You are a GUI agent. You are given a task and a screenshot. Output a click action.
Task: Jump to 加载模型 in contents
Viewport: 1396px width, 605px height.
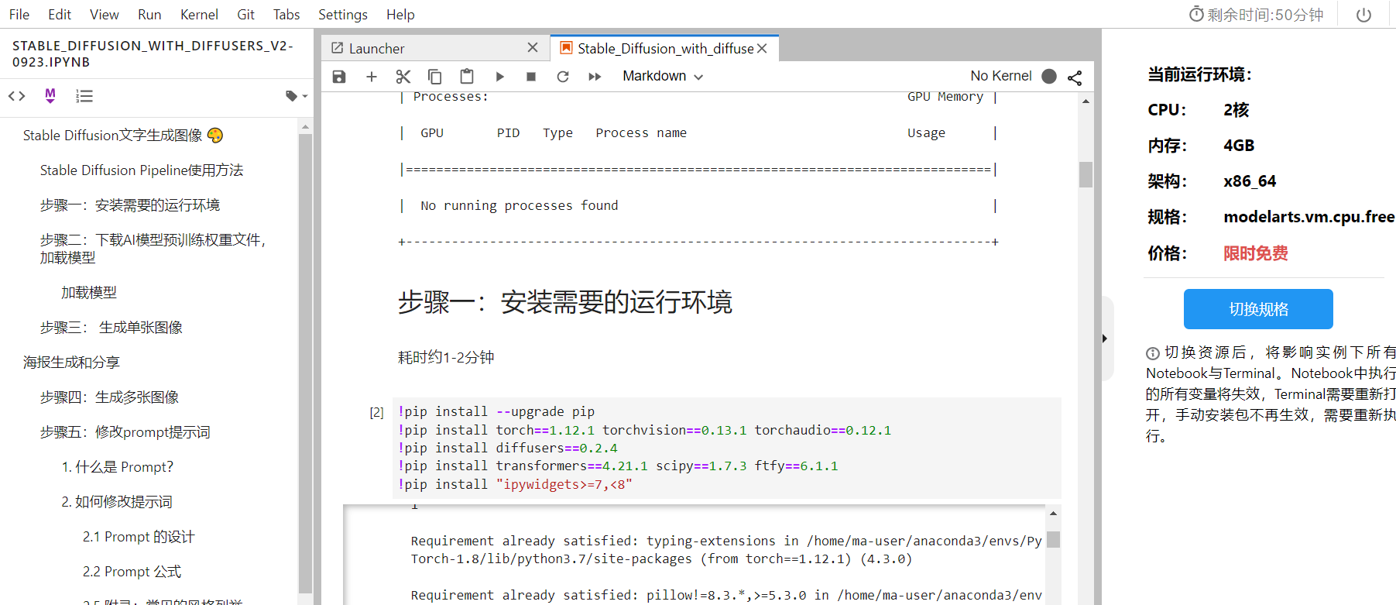click(89, 293)
